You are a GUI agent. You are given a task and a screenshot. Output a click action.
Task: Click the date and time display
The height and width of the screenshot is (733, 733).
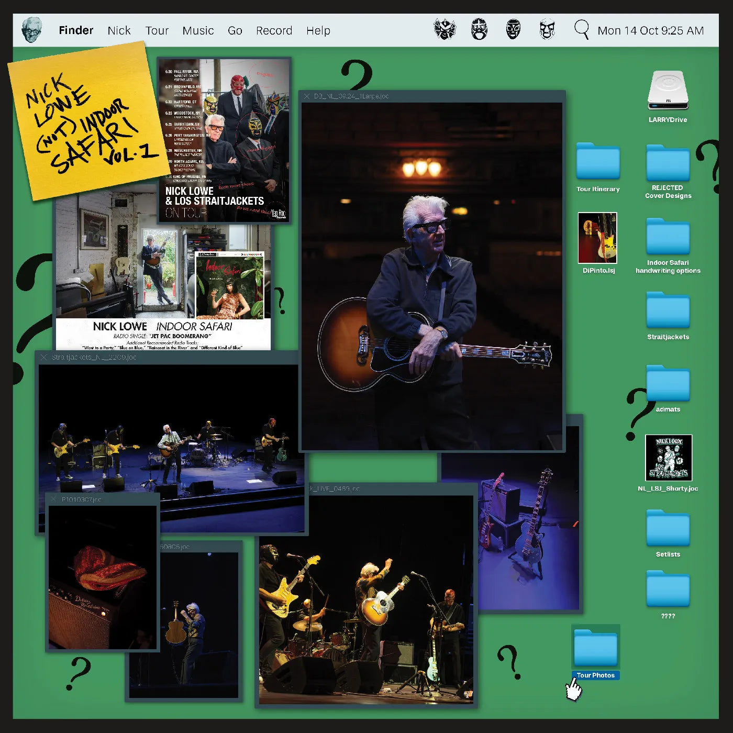click(x=651, y=30)
